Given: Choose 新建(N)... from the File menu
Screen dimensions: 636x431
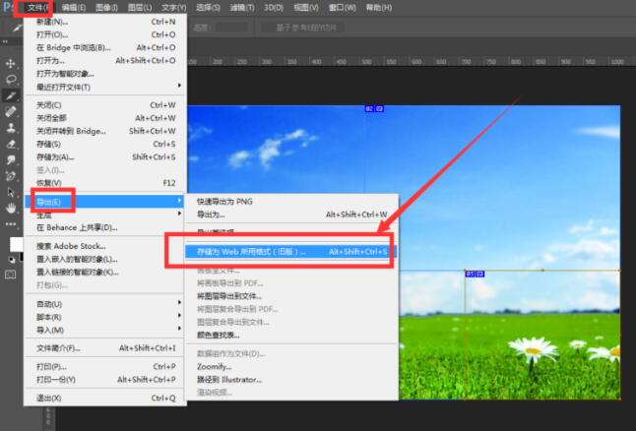Looking at the screenshot, I should pos(105,22).
